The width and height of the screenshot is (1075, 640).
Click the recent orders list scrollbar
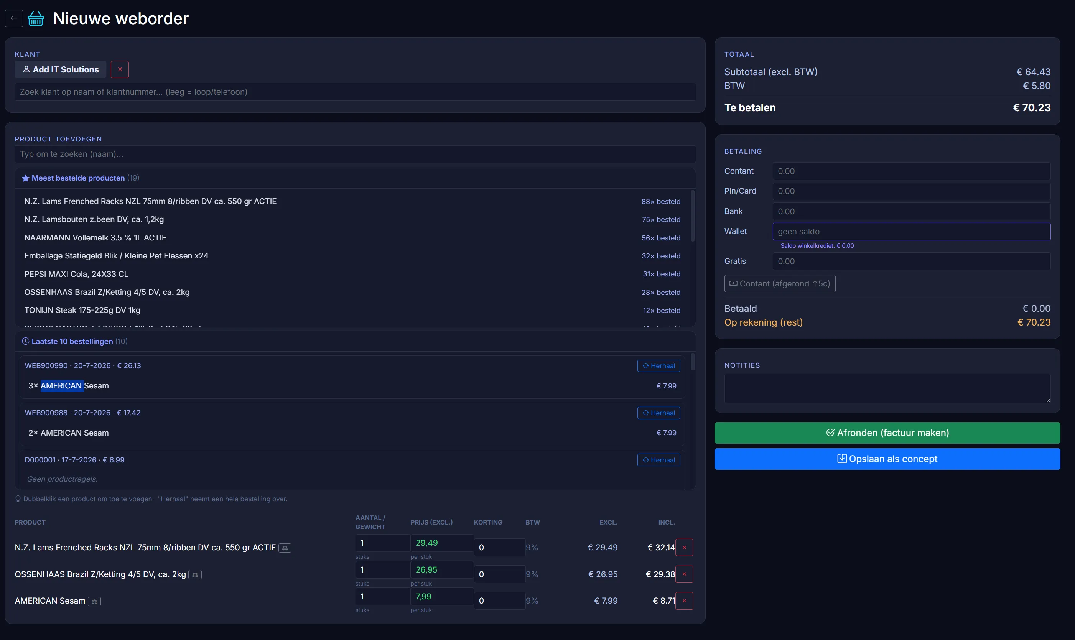tap(693, 361)
